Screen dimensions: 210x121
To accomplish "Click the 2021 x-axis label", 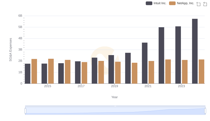I will (x=148, y=86).
